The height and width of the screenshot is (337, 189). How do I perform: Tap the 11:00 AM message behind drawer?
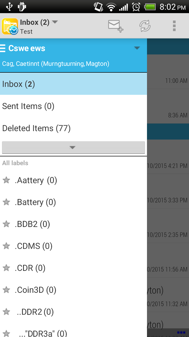tap(168, 76)
